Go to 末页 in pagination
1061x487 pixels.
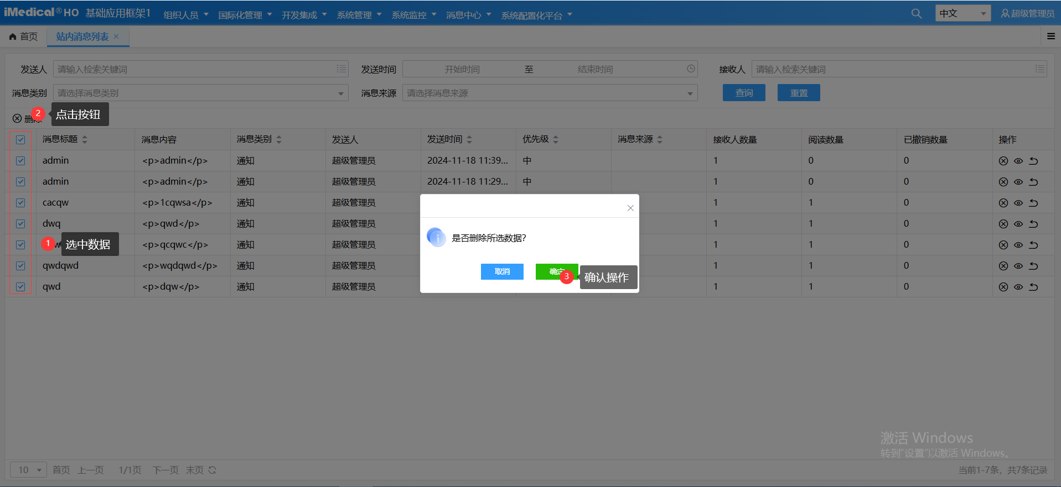pos(194,470)
